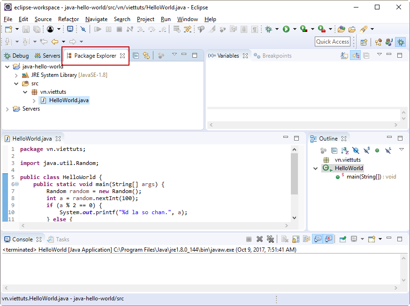
Task: Click the Suspend debug toolbar icon
Action: pyautogui.click(x=108, y=29)
